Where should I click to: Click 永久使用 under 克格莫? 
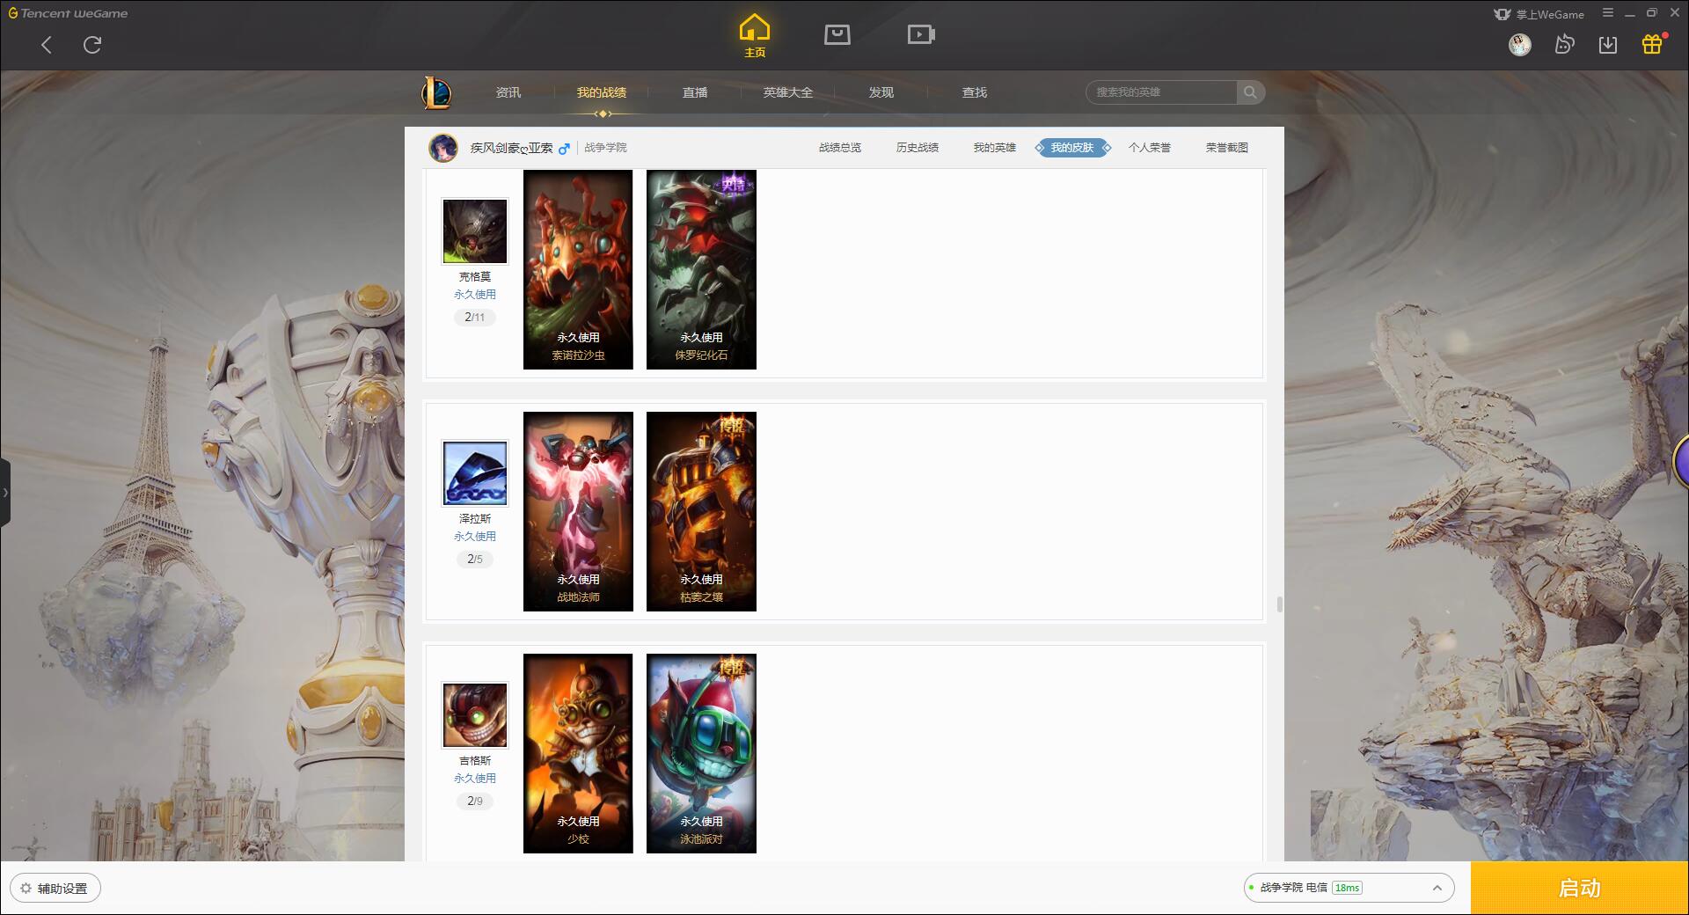(x=475, y=295)
